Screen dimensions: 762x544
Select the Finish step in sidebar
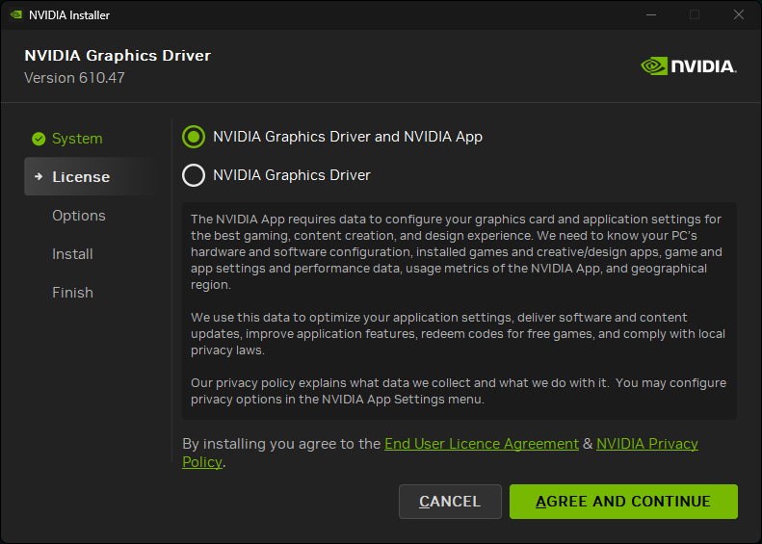pos(72,293)
